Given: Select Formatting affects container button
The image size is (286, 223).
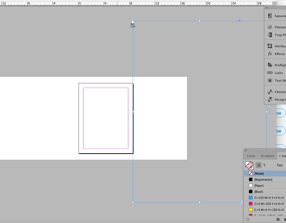Looking at the screenshot, I should [x=259, y=165].
